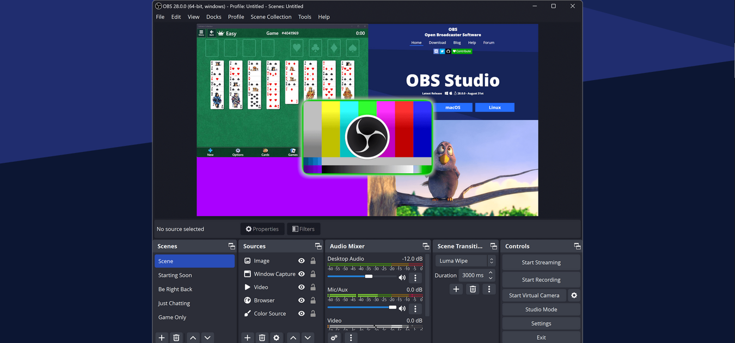
Task: Open the Scene Collection menu
Action: 271,17
